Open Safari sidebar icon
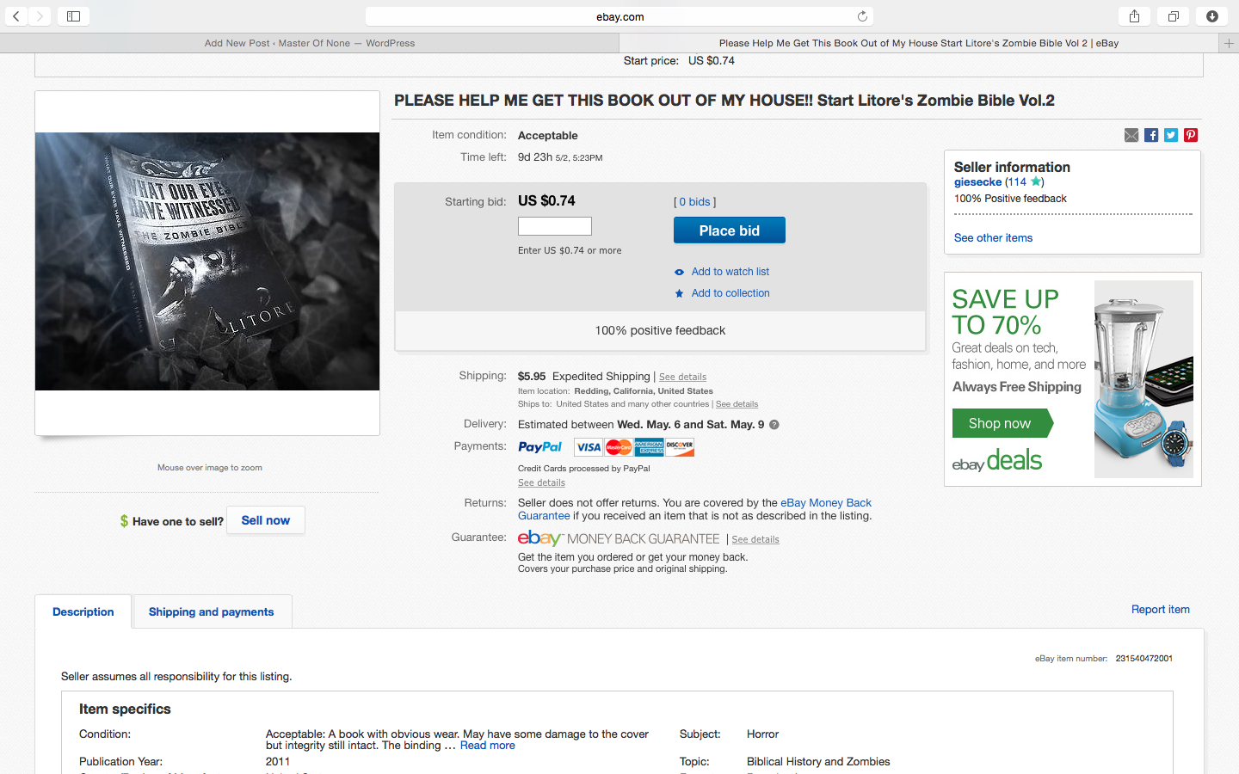This screenshot has height=774, width=1239. [74, 16]
